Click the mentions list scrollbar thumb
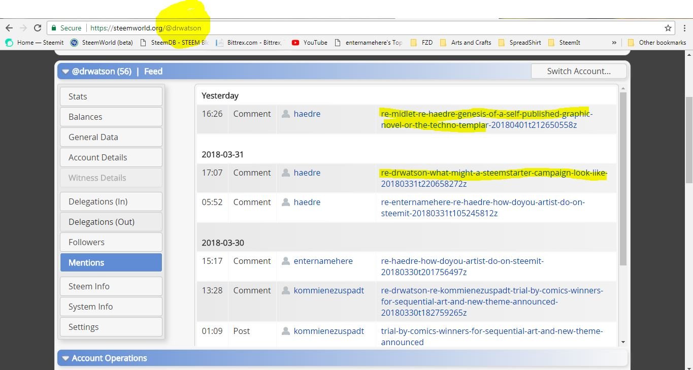Viewport: 693px width, 370px height. coord(623,179)
